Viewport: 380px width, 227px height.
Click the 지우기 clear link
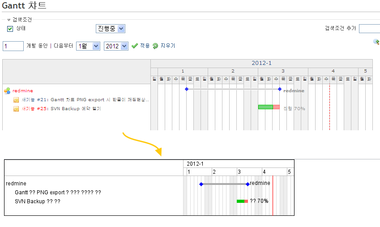pyautogui.click(x=168, y=46)
